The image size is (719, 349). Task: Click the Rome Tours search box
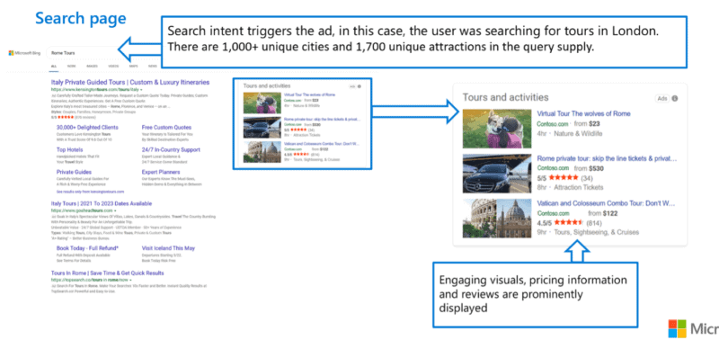click(x=83, y=53)
